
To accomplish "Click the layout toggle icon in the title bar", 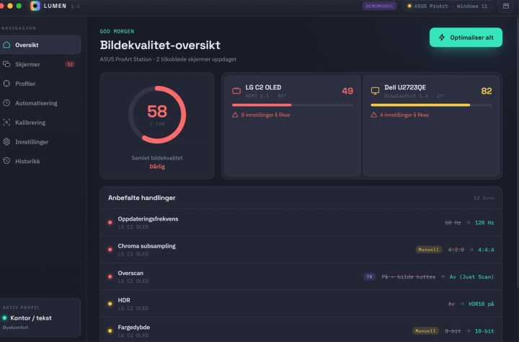I will (506, 6).
